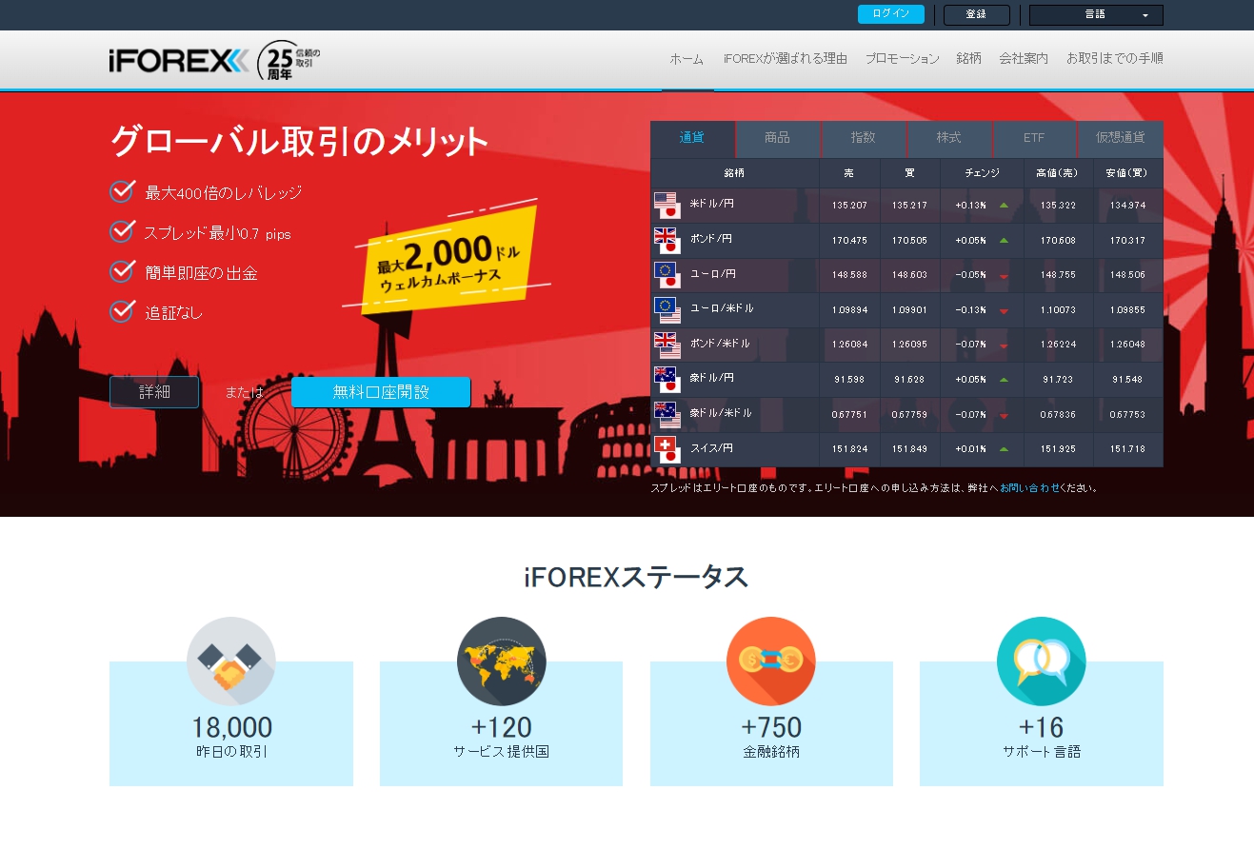Click the checkmark beside 簡単即座の出金
Image resolution: width=1254 pixels, height=849 pixels.
click(122, 271)
